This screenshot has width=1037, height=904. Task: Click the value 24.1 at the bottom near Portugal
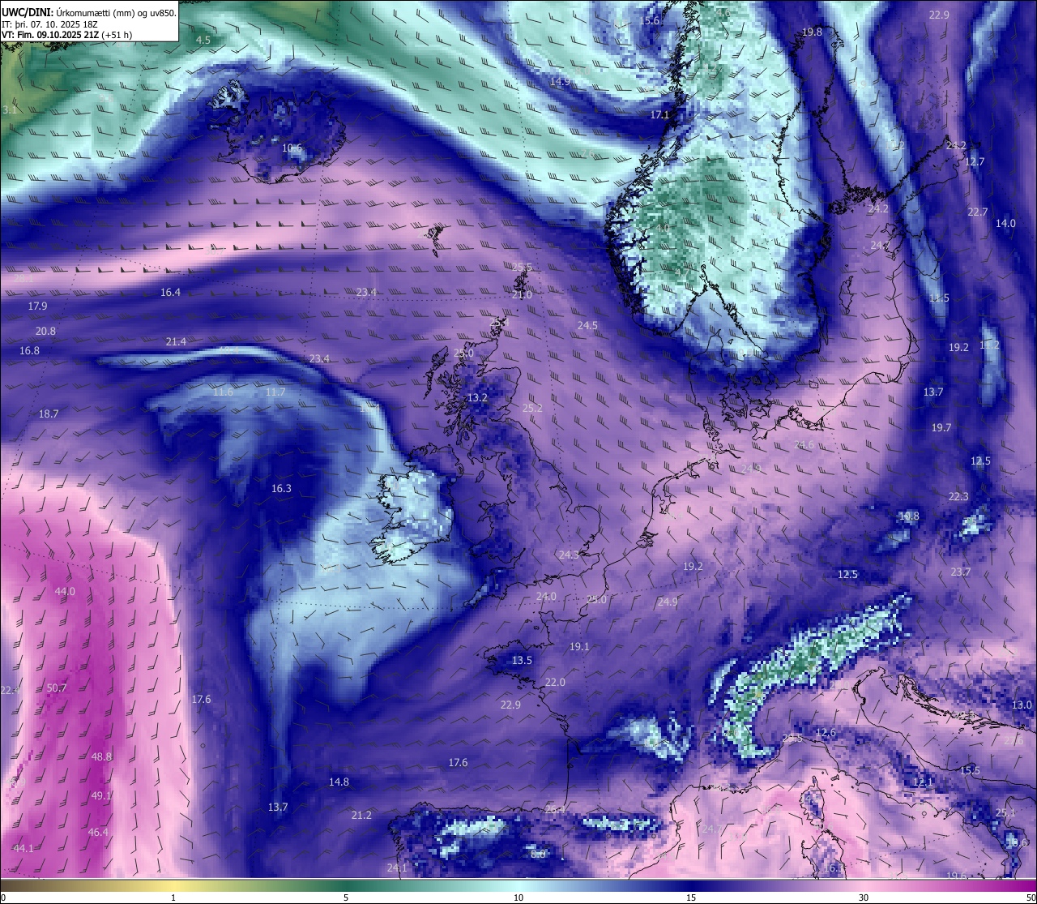point(397,868)
